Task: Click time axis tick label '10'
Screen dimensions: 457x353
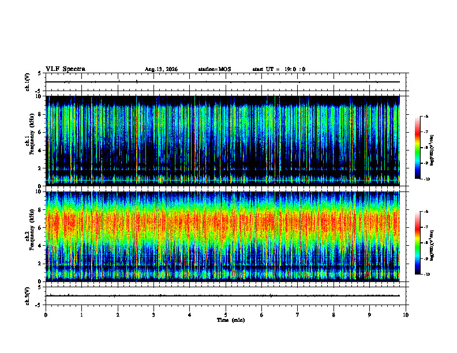Action: pos(406,315)
